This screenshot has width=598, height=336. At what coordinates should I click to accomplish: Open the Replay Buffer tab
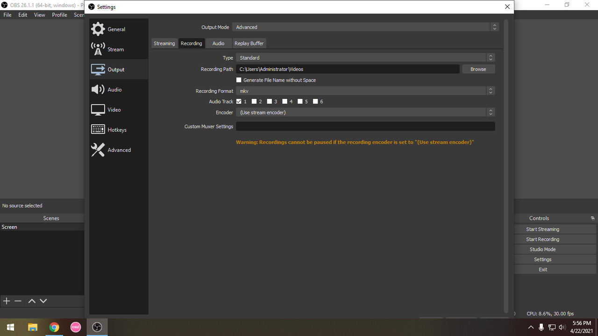249,43
